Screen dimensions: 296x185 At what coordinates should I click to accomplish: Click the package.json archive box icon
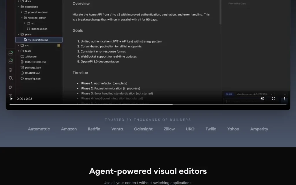pyautogui.click(x=22, y=67)
